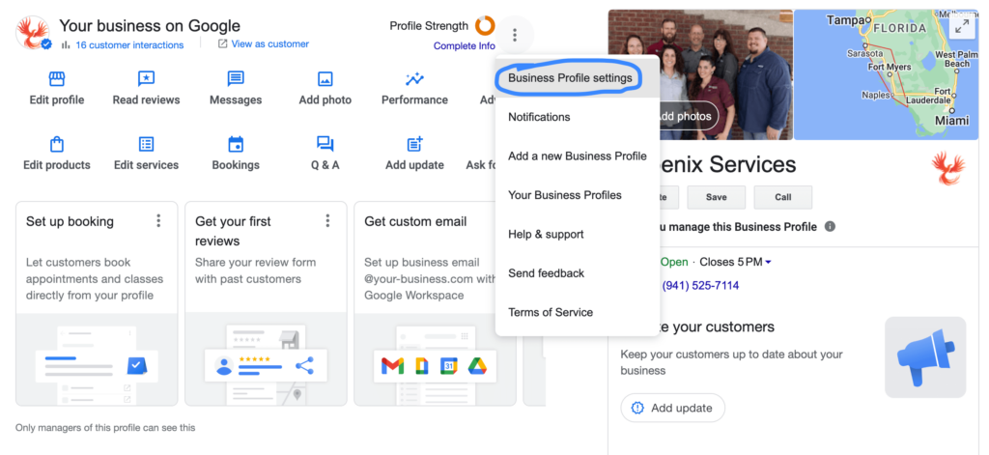Image resolution: width=989 pixels, height=455 pixels.
Task: Click the info icon beside manage this Business Profile
Action: click(x=830, y=227)
